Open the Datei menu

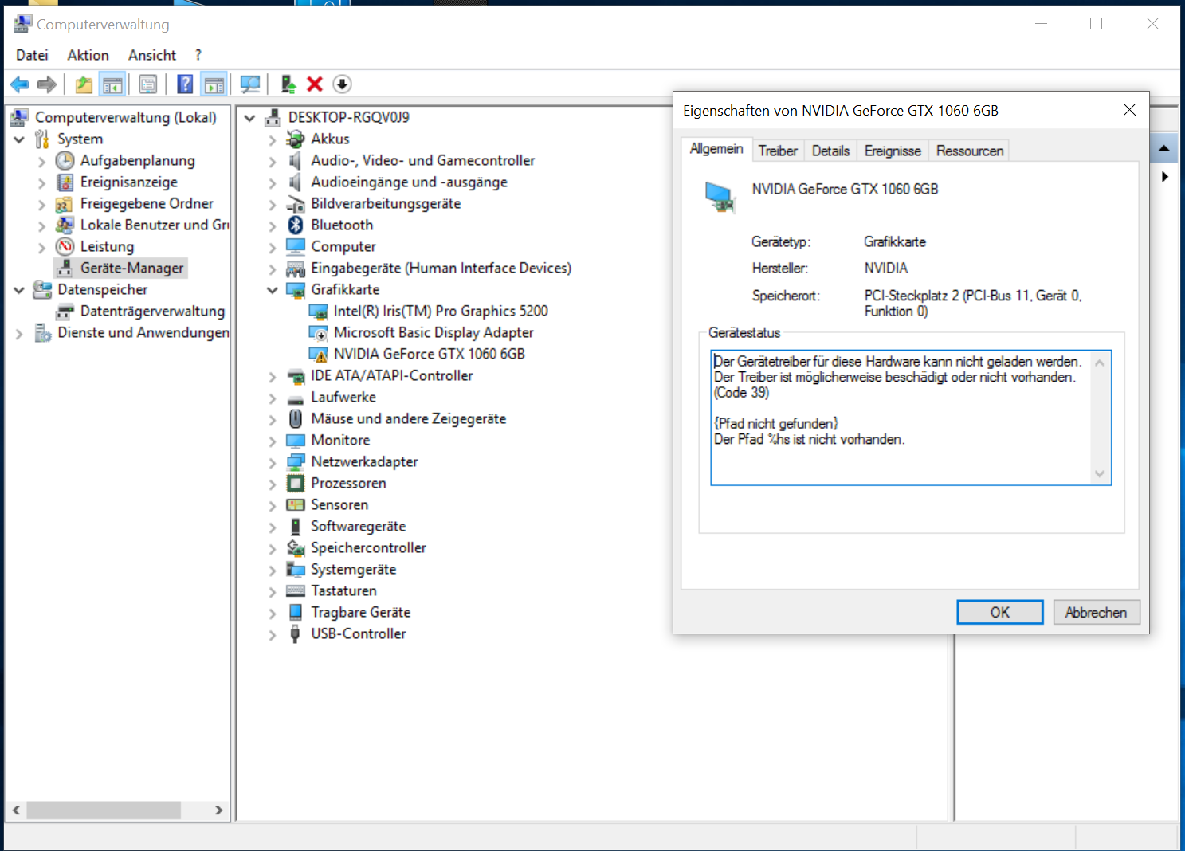(32, 55)
